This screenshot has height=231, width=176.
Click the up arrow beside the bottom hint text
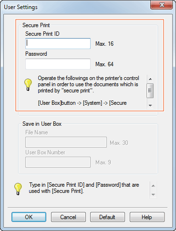[153, 186]
